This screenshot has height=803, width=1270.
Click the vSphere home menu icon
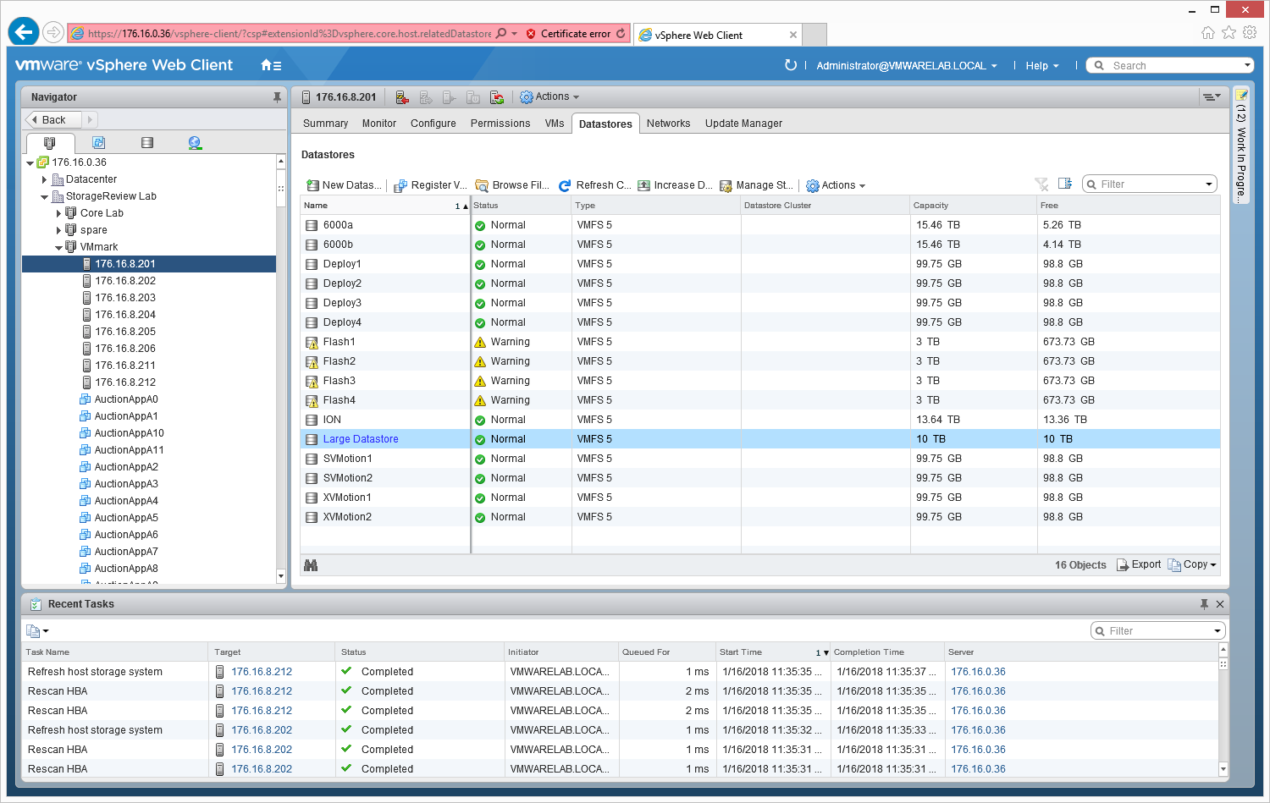[270, 65]
